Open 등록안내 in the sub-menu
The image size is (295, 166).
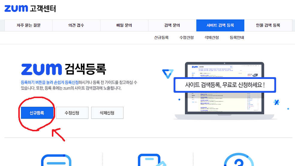237,38
